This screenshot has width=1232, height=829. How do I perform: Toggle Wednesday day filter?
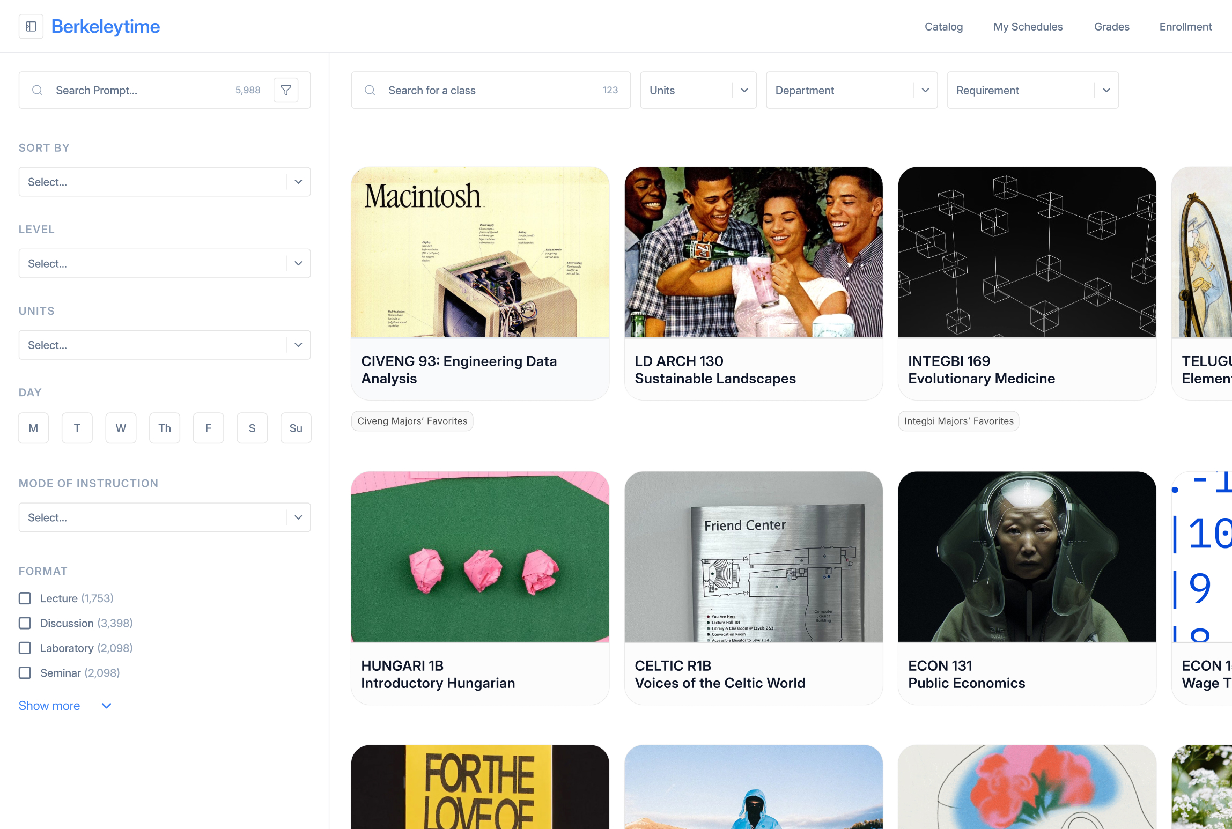[121, 428]
